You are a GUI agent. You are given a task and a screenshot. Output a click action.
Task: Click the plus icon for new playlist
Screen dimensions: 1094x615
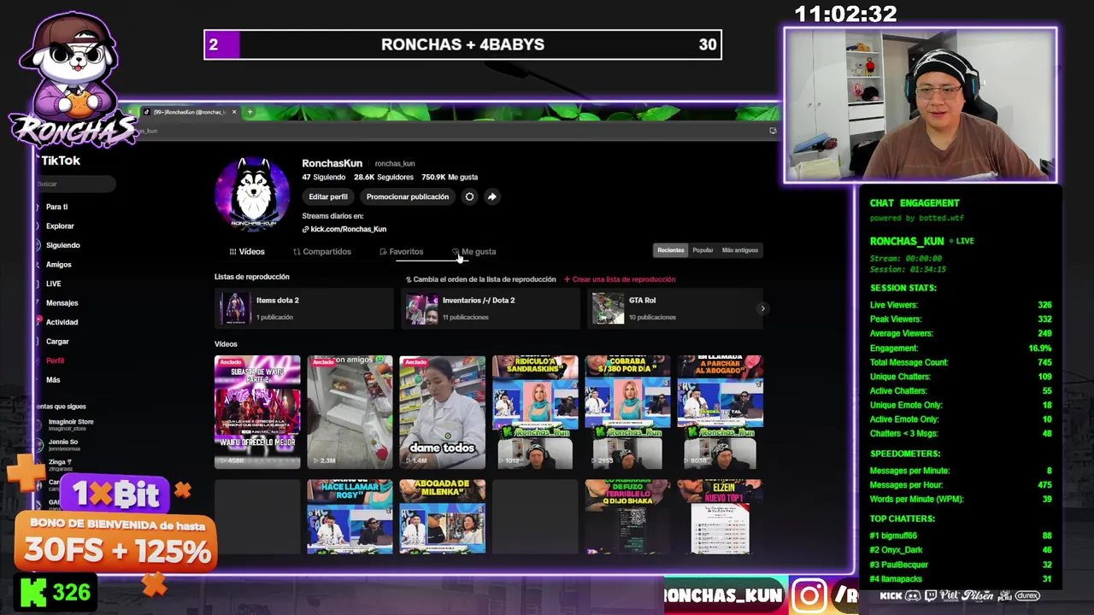(568, 279)
